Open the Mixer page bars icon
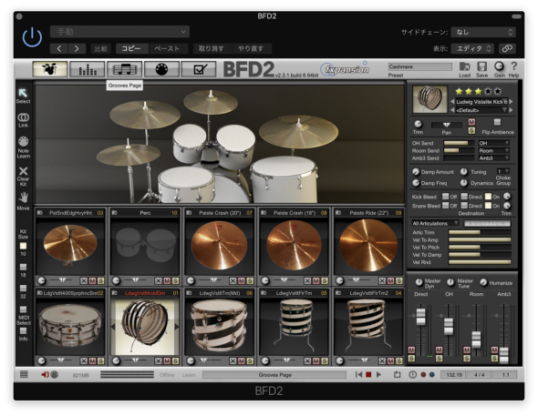Viewport: 538px width, 416px height. [88, 69]
